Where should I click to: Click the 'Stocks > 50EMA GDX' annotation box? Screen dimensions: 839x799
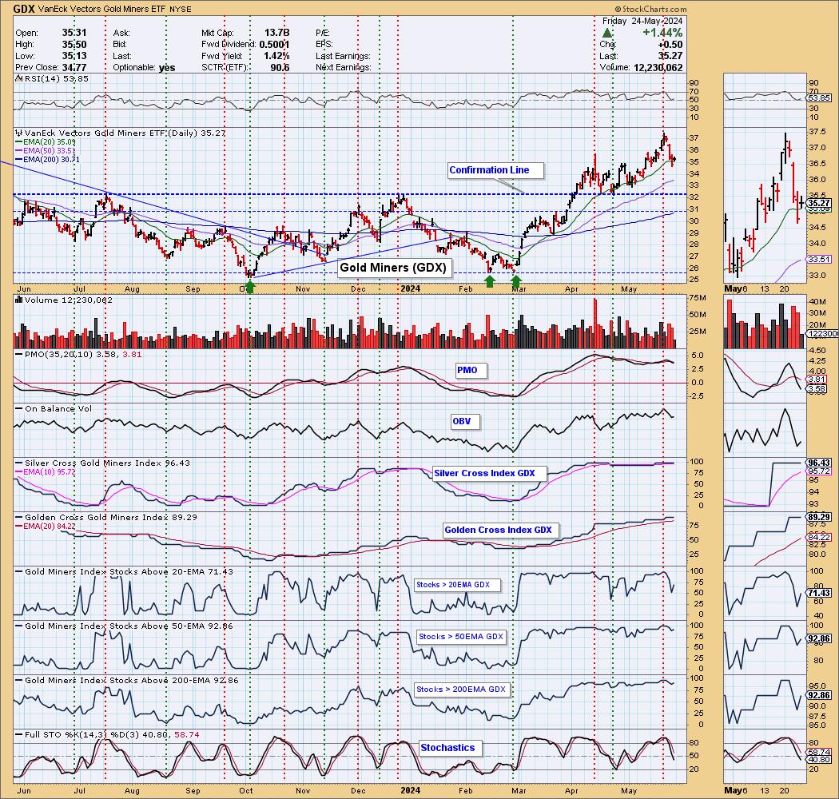coord(461,637)
